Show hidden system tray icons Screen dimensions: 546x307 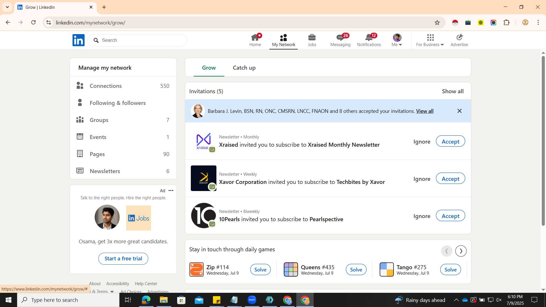tap(456, 300)
